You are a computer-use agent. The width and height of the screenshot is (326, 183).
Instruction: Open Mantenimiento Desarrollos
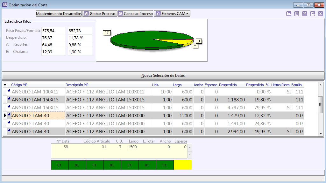(x=59, y=14)
